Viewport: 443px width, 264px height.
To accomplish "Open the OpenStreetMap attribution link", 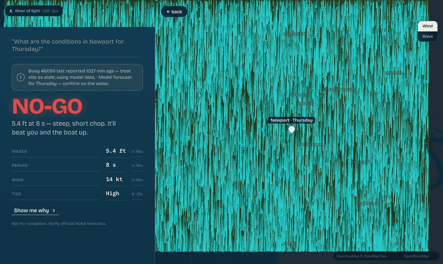I will click(x=416, y=256).
